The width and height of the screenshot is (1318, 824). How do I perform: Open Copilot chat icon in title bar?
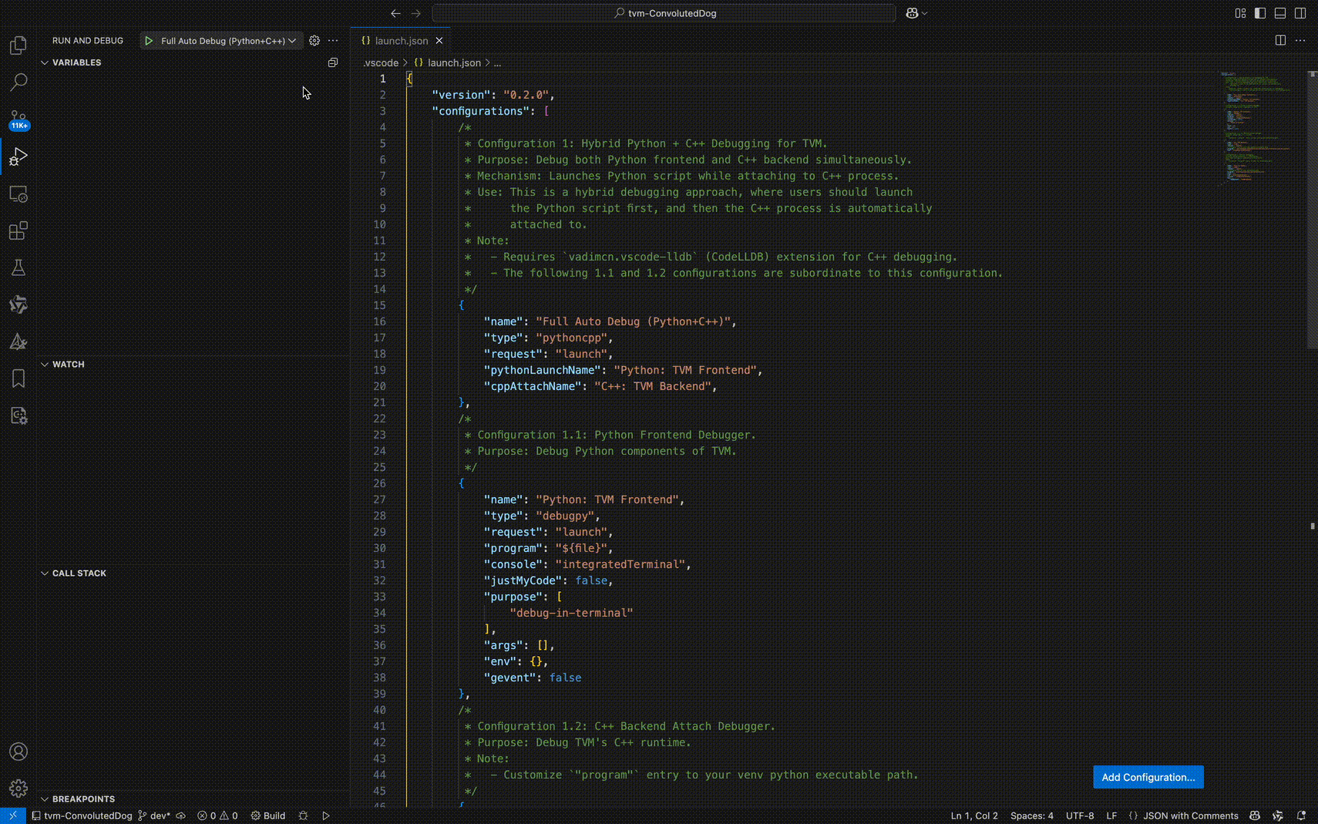[912, 13]
